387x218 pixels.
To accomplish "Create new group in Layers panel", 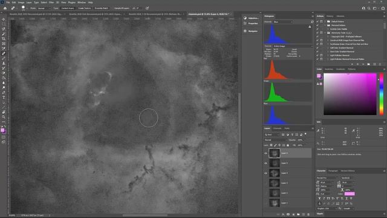I will point(298,214).
